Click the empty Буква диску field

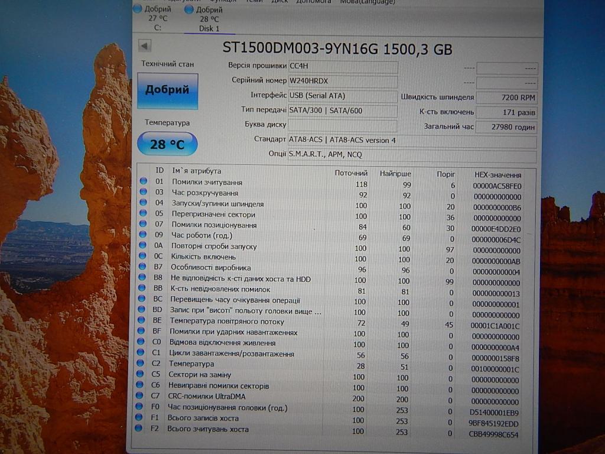pos(343,125)
